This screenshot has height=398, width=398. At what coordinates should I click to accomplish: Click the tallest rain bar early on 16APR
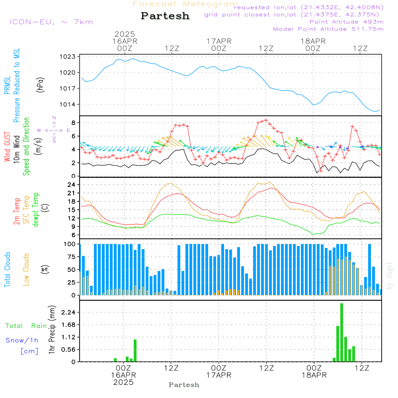[x=135, y=351]
